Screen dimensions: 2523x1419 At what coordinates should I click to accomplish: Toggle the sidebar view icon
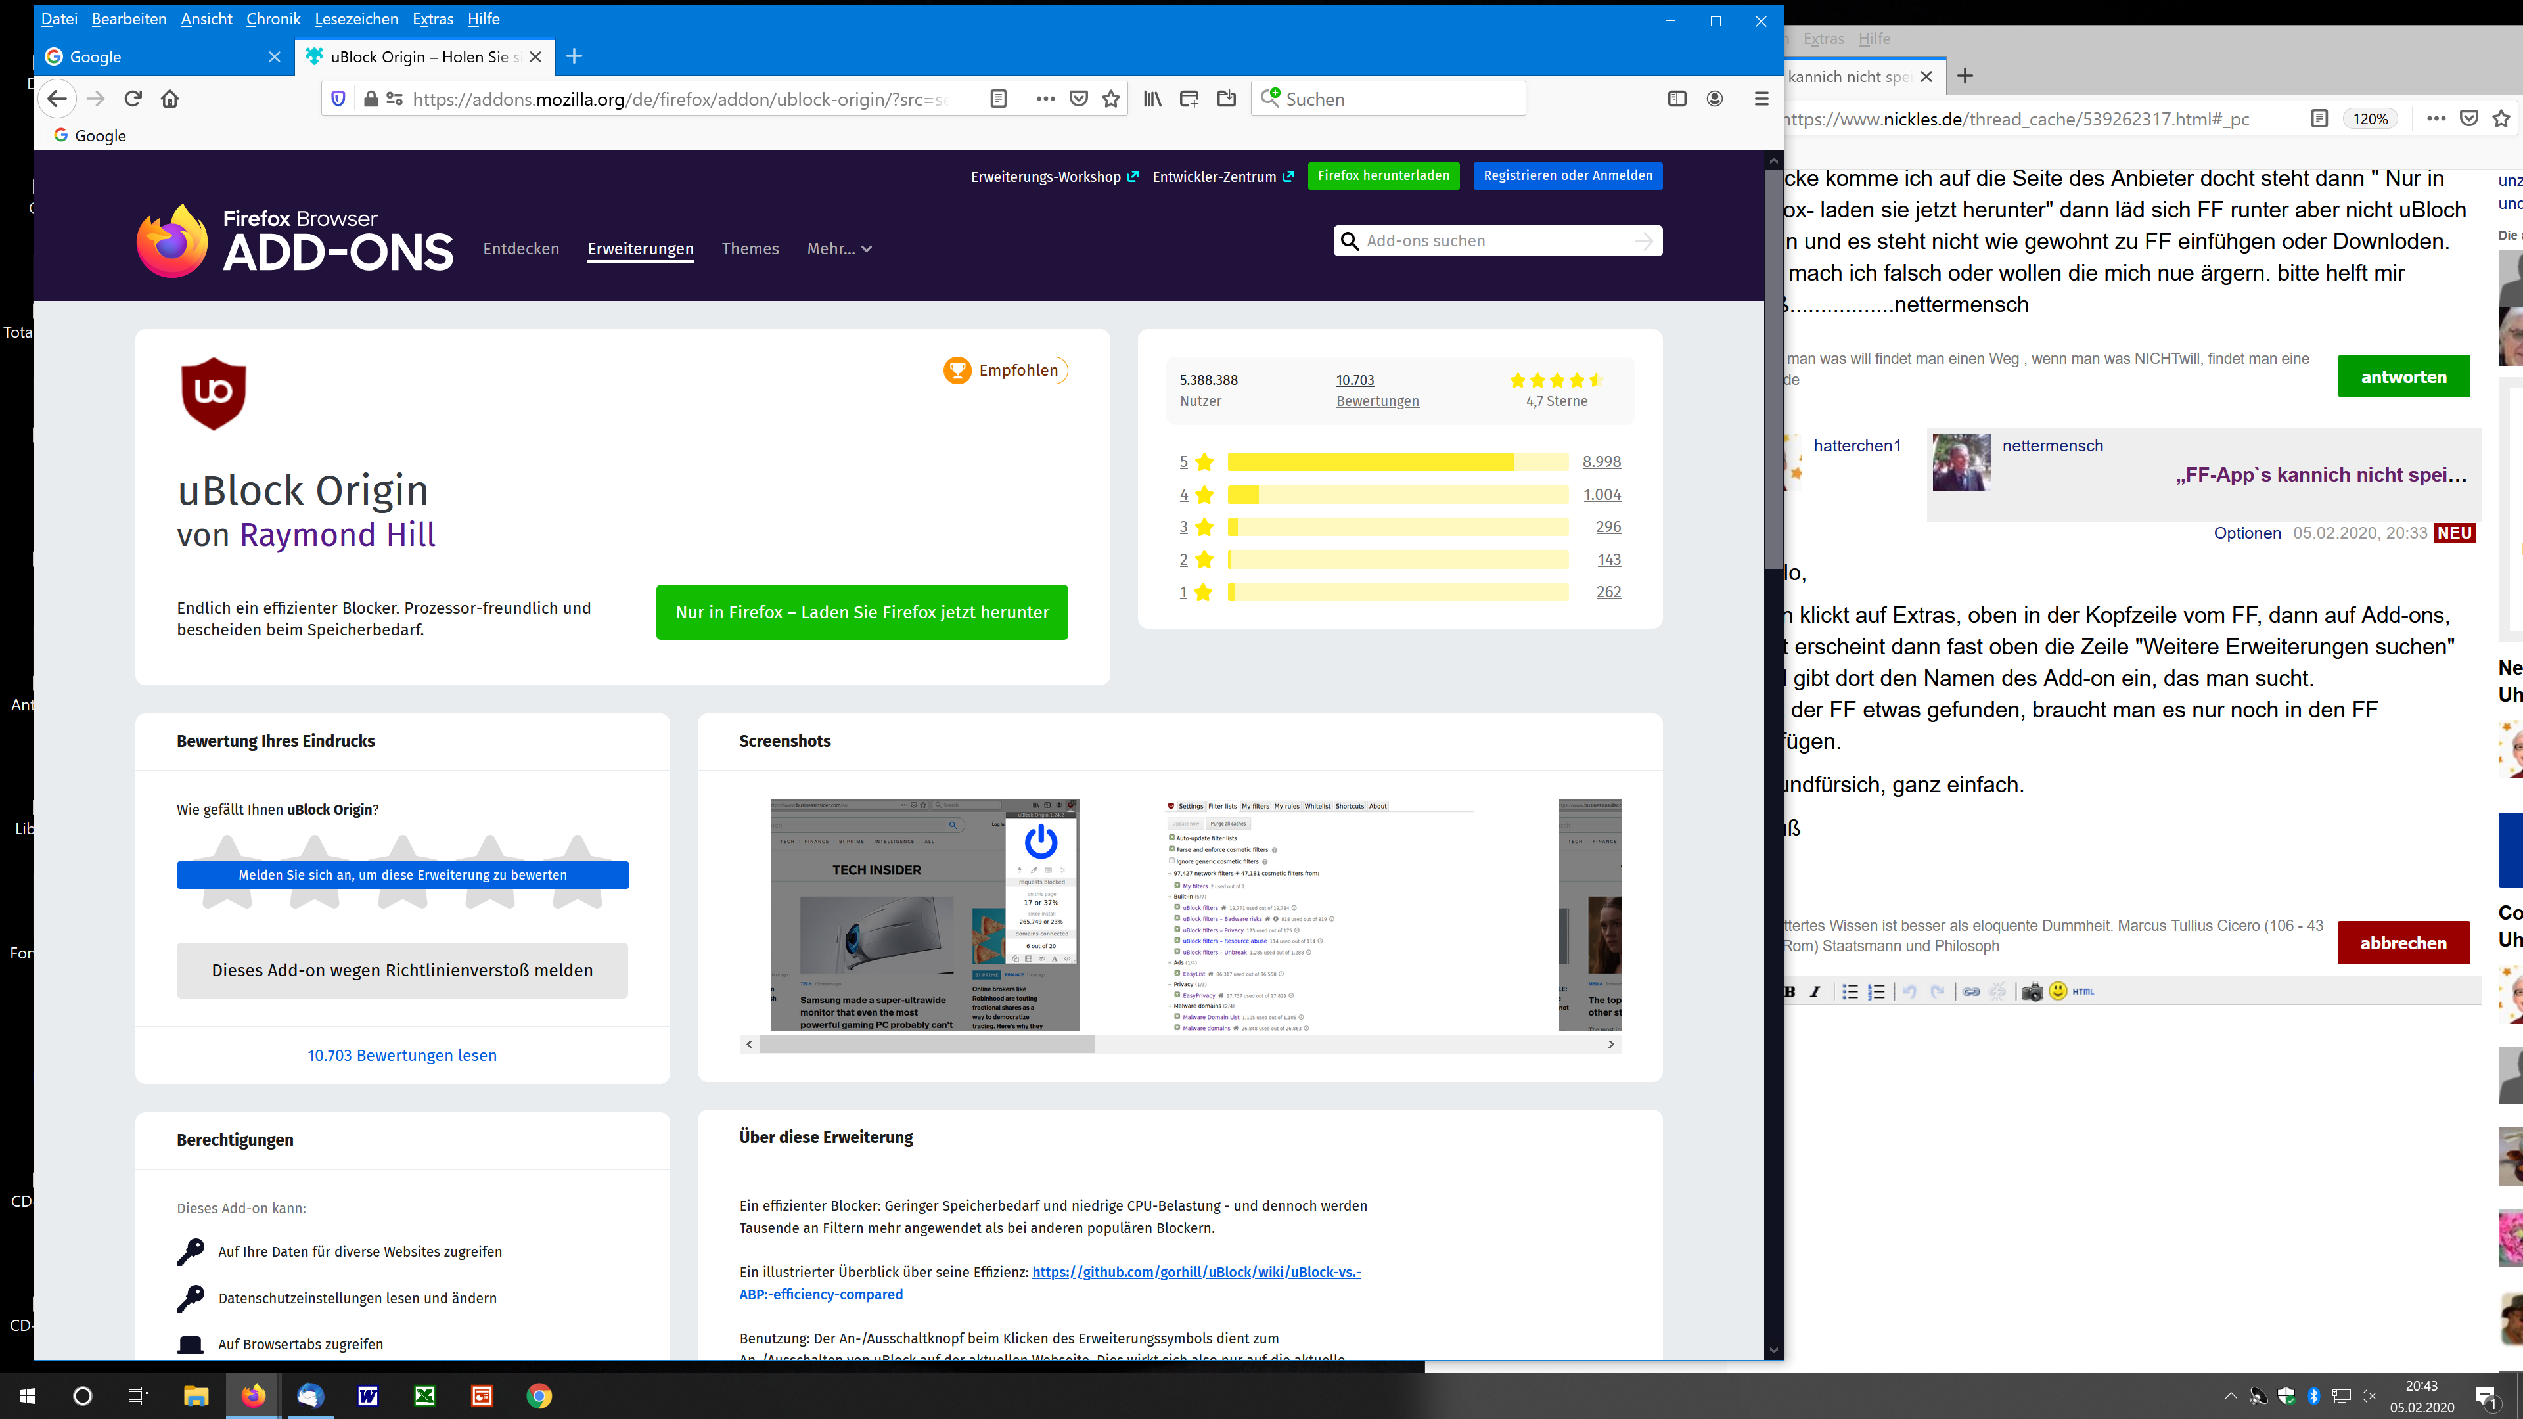pos(1677,99)
